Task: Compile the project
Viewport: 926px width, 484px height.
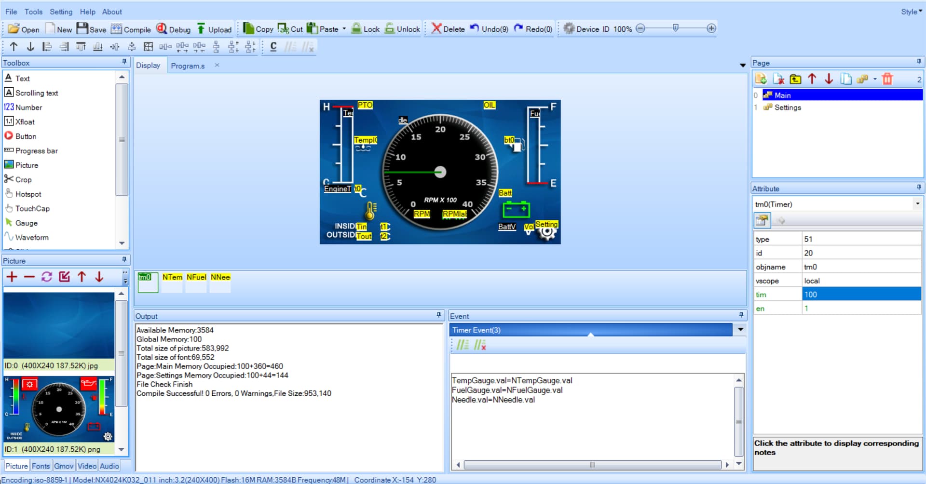Action: (x=130, y=29)
